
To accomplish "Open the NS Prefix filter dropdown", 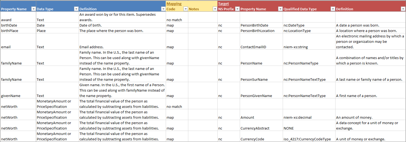I will click(x=237, y=9).
